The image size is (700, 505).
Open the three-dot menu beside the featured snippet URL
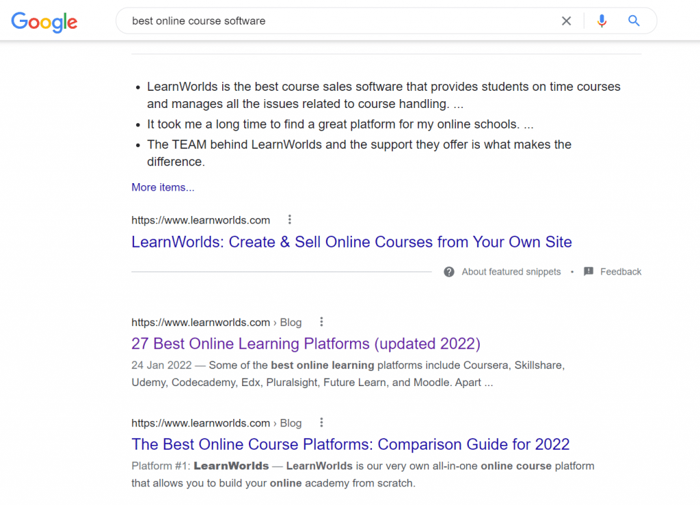(x=290, y=219)
